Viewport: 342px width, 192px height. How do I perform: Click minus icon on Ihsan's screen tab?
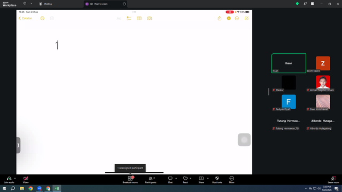tap(125, 4)
